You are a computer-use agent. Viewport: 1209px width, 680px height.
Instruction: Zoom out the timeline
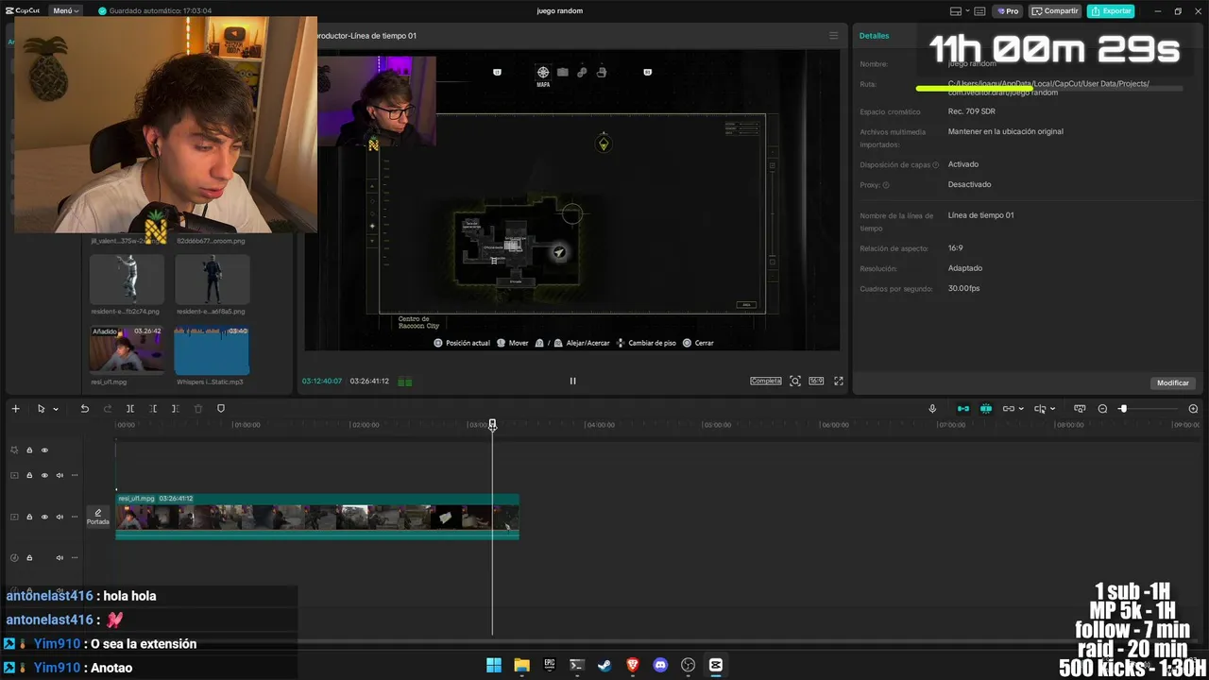coord(1102,409)
